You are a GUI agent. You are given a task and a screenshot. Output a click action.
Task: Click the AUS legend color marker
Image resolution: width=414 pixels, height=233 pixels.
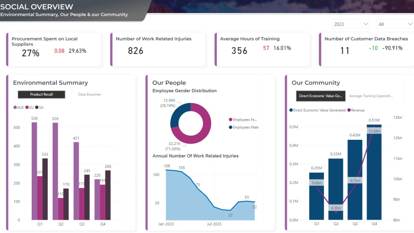coord(15,107)
